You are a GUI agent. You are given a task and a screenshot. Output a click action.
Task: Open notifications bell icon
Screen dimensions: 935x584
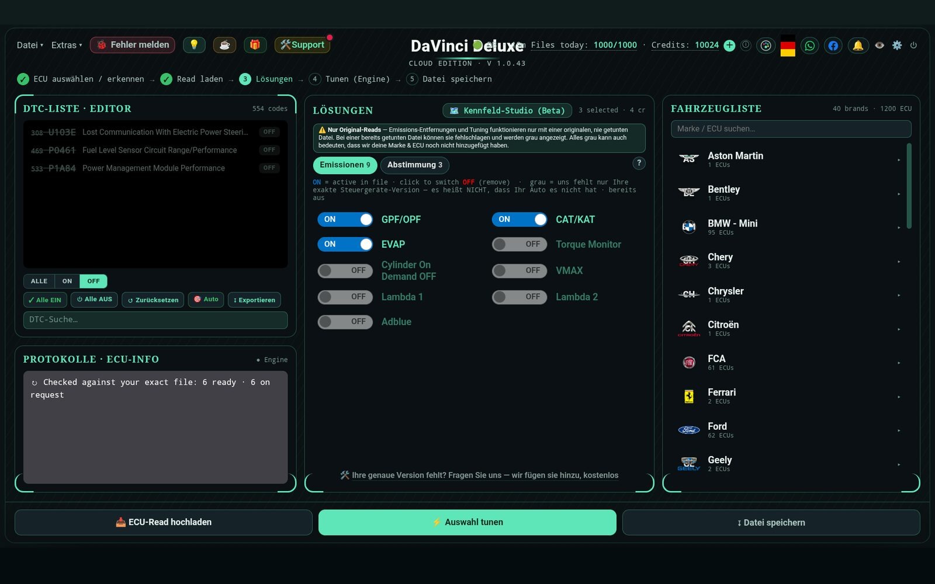point(858,46)
